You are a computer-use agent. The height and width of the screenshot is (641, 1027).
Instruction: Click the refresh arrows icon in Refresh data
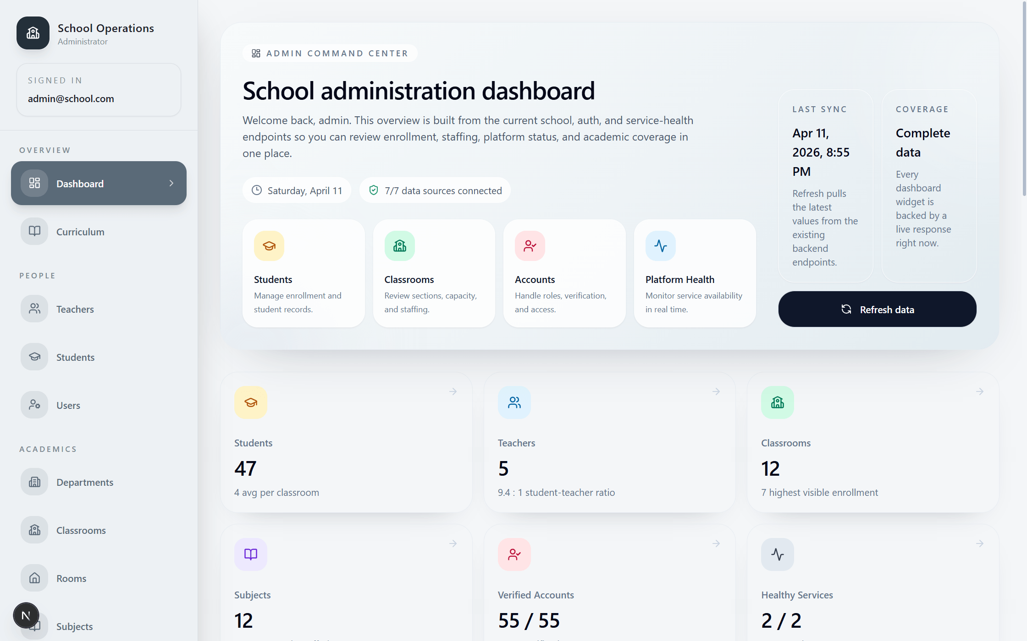(x=846, y=309)
